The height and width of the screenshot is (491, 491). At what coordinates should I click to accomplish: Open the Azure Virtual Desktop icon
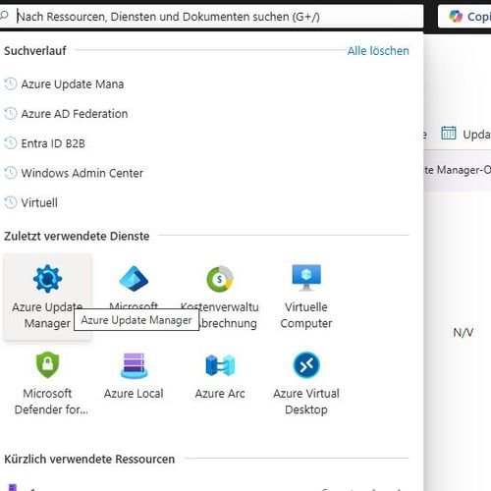coord(306,364)
